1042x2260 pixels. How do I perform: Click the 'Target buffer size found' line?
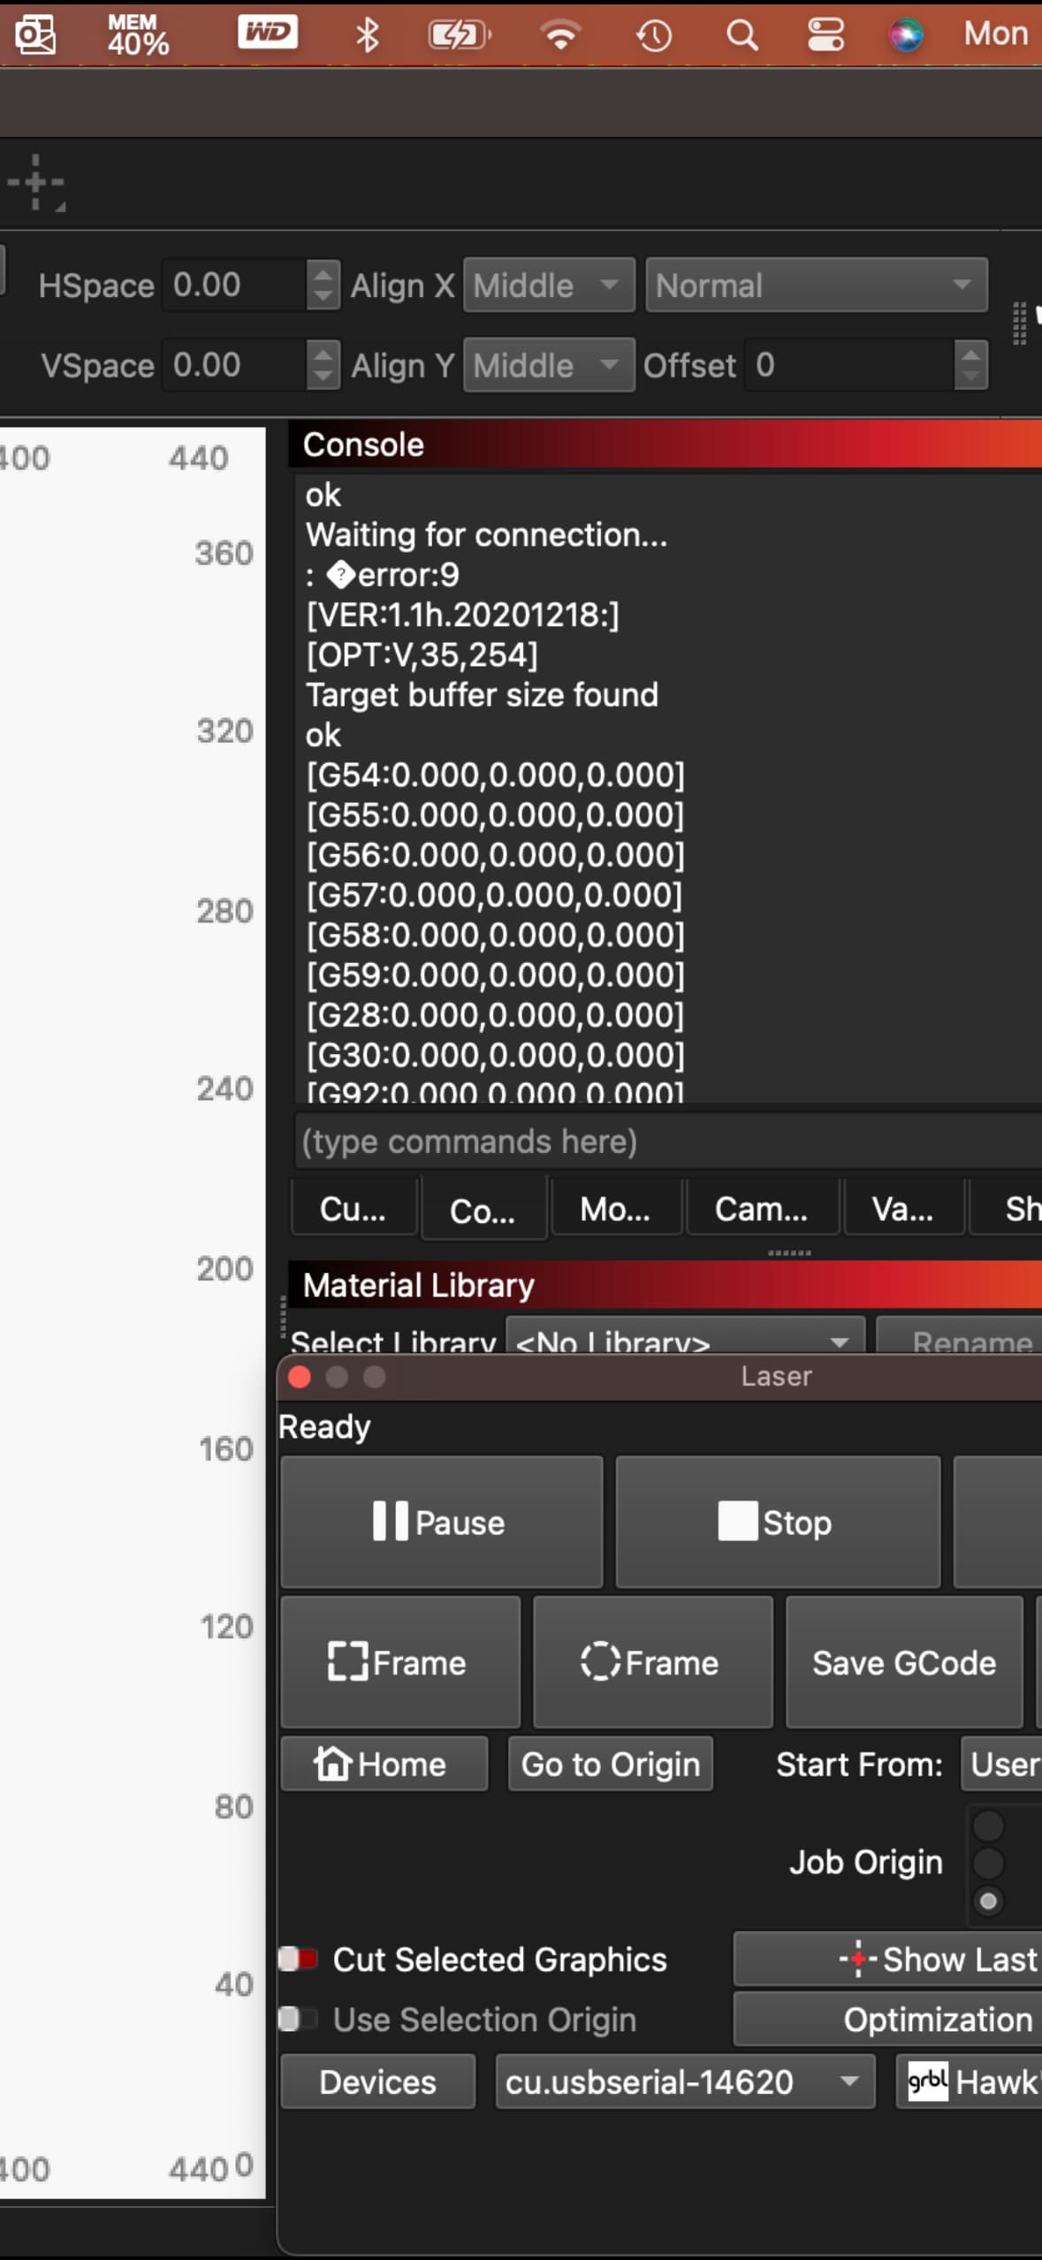482,694
